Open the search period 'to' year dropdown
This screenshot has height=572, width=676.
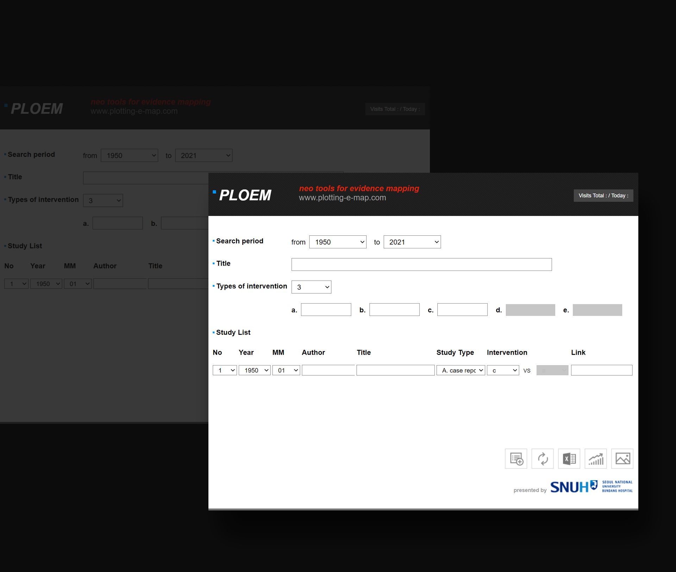(x=412, y=242)
